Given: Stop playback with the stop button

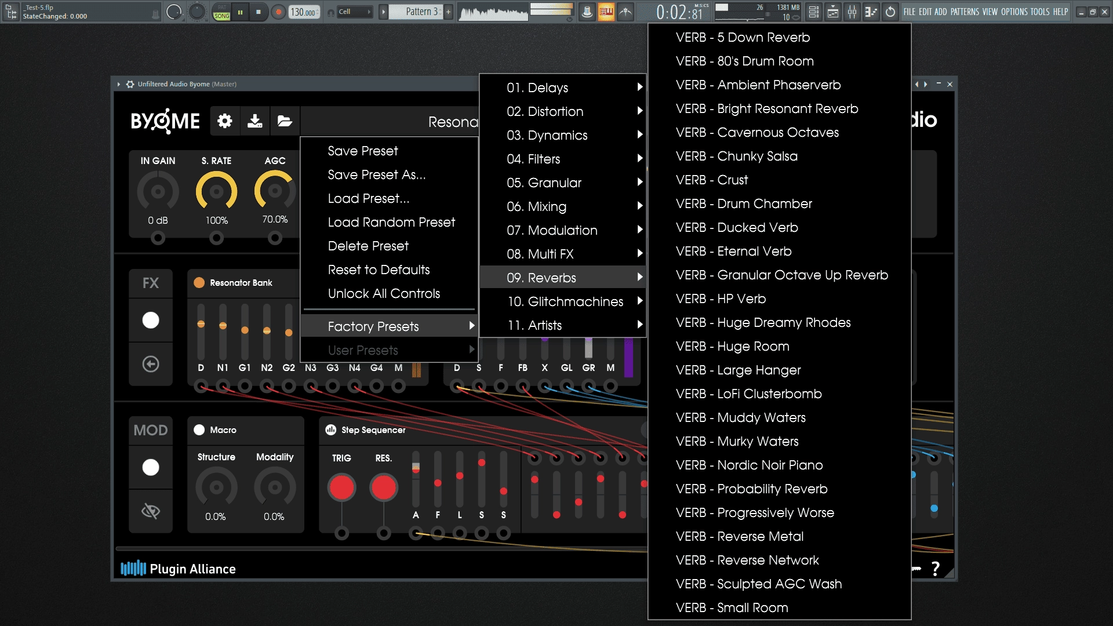Looking at the screenshot, I should click(x=259, y=12).
